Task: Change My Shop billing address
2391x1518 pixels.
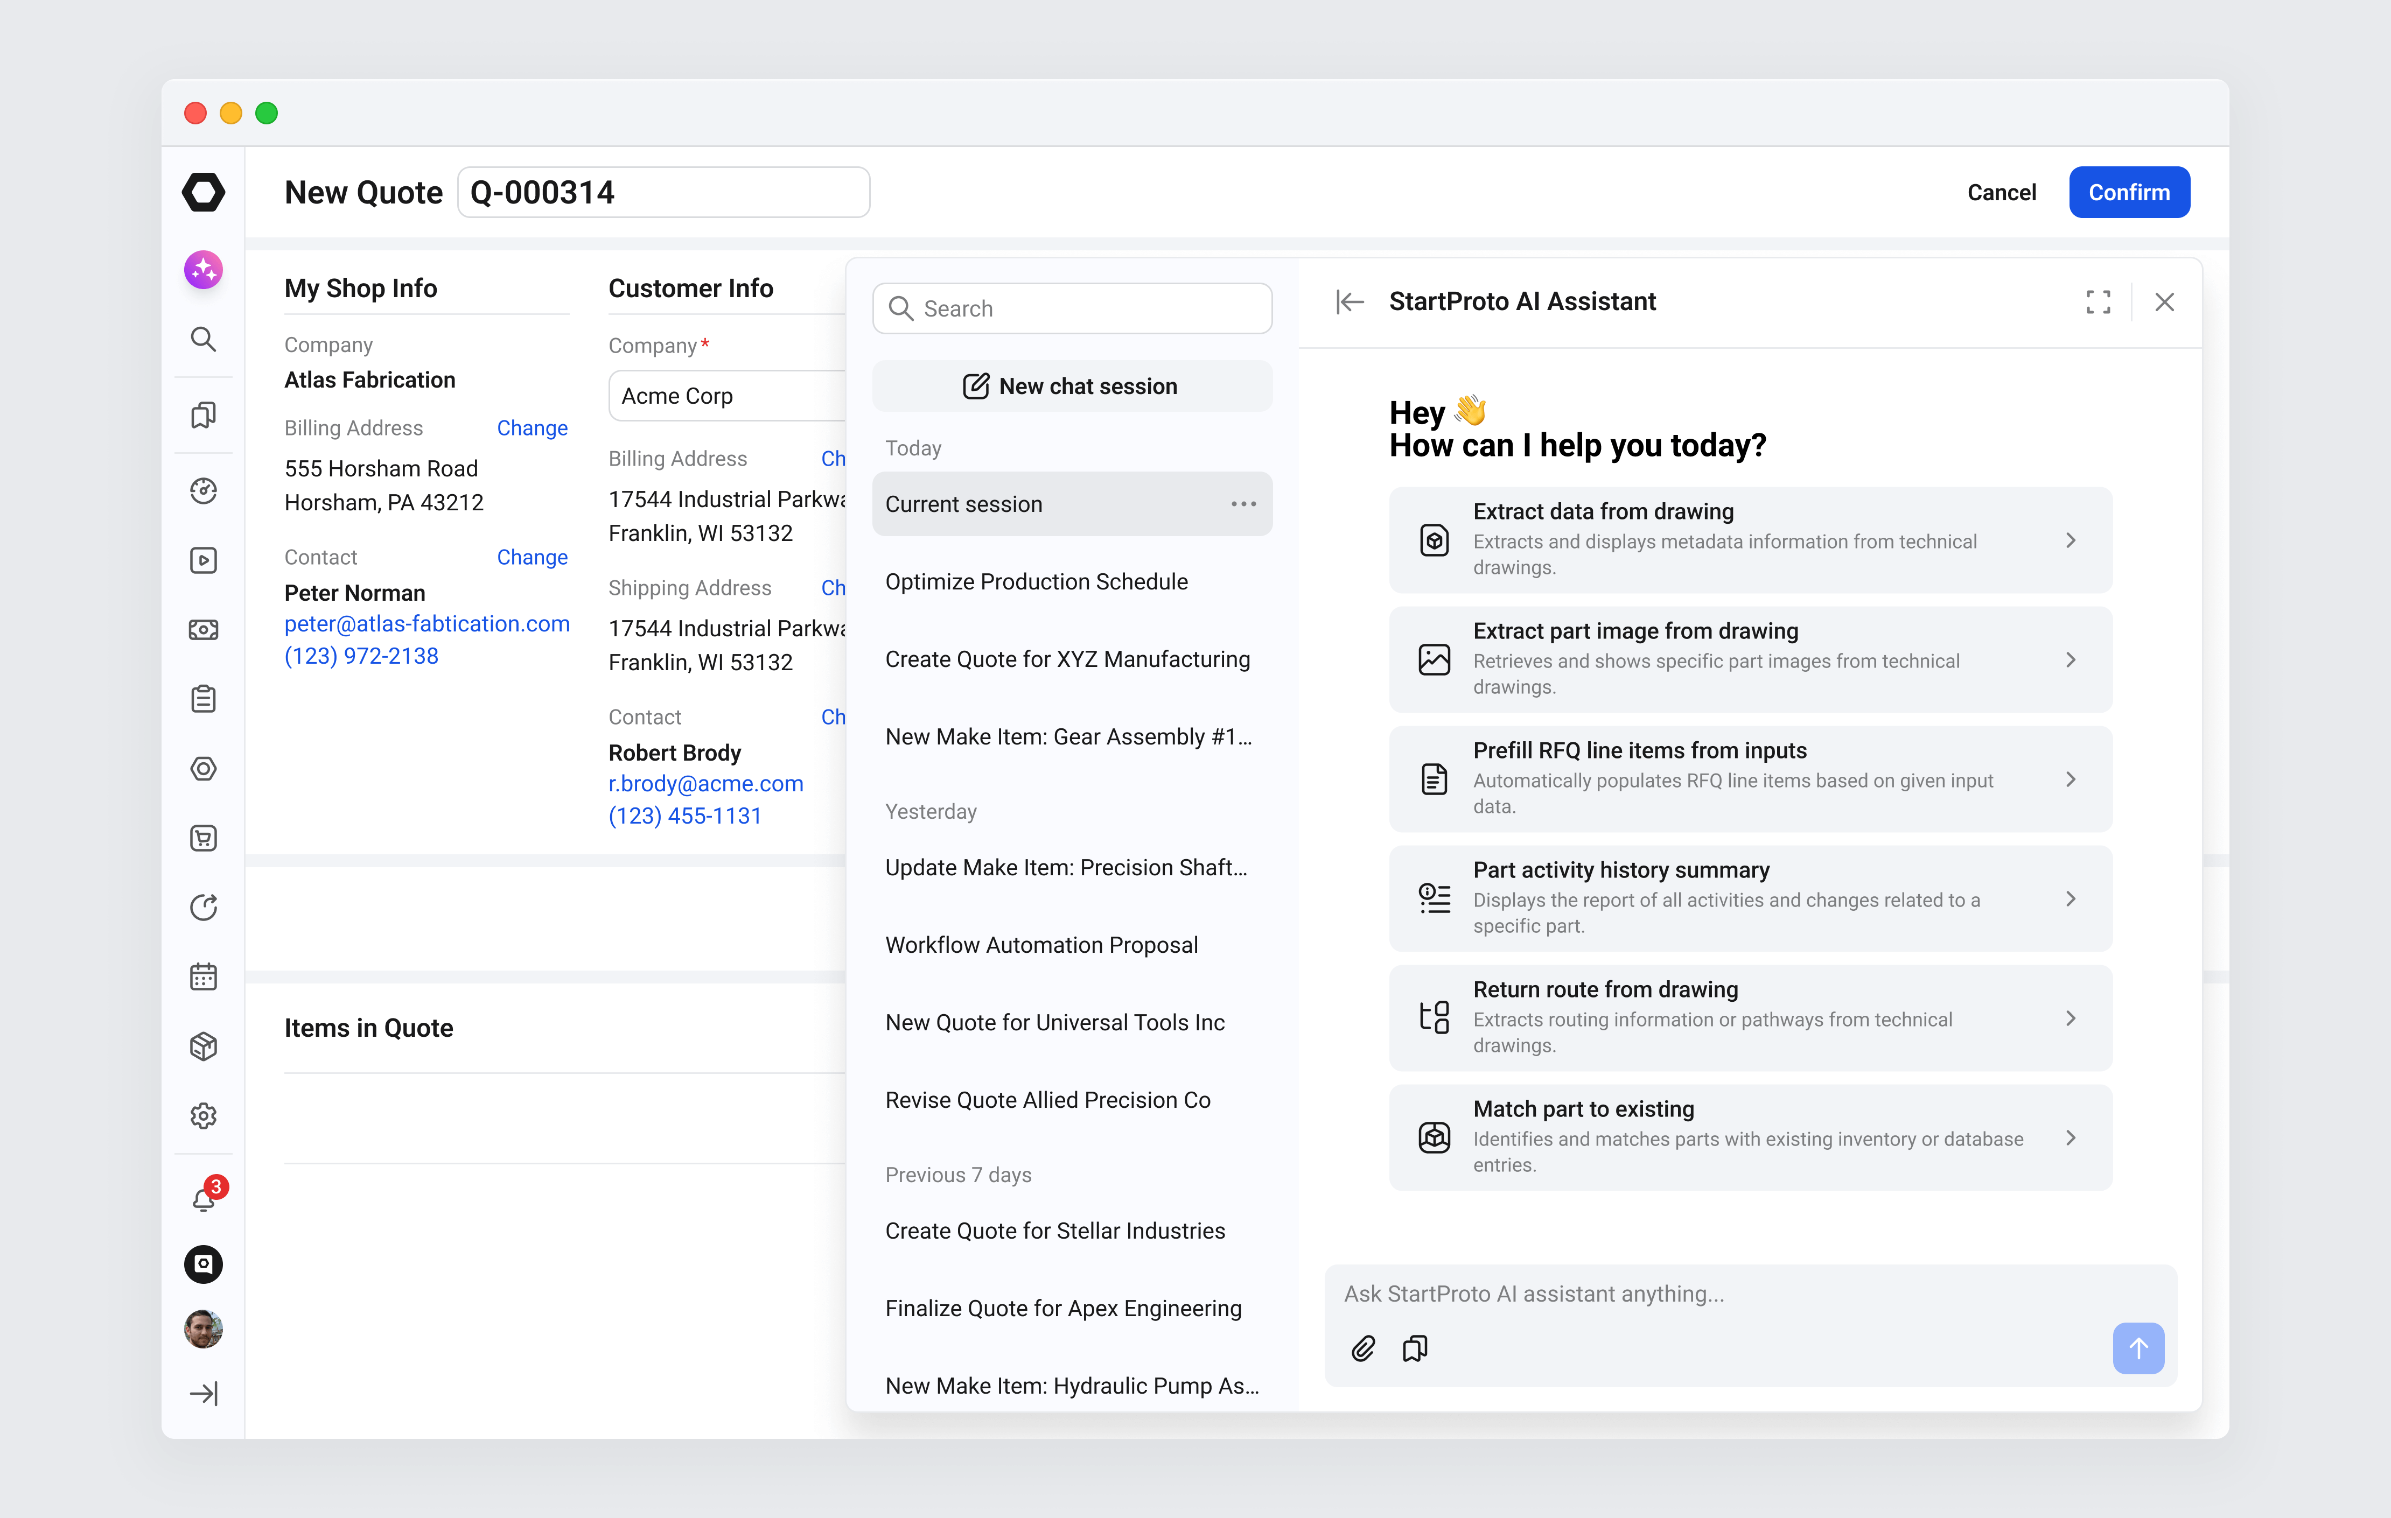Action: coord(532,428)
